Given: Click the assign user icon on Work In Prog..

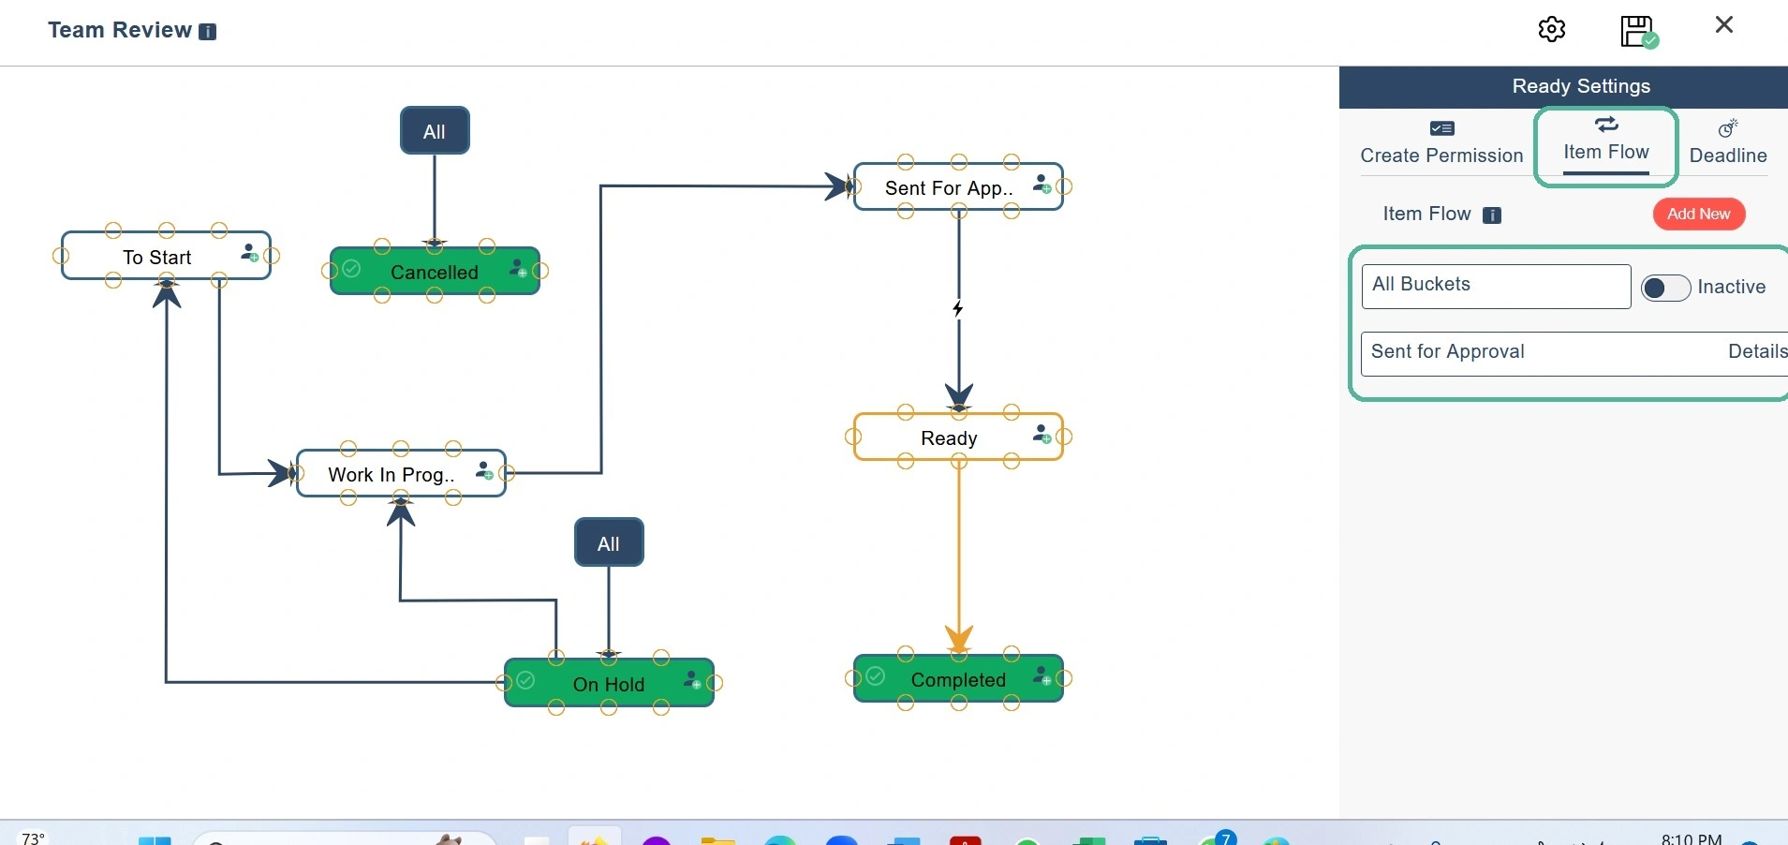Looking at the screenshot, I should (x=484, y=470).
